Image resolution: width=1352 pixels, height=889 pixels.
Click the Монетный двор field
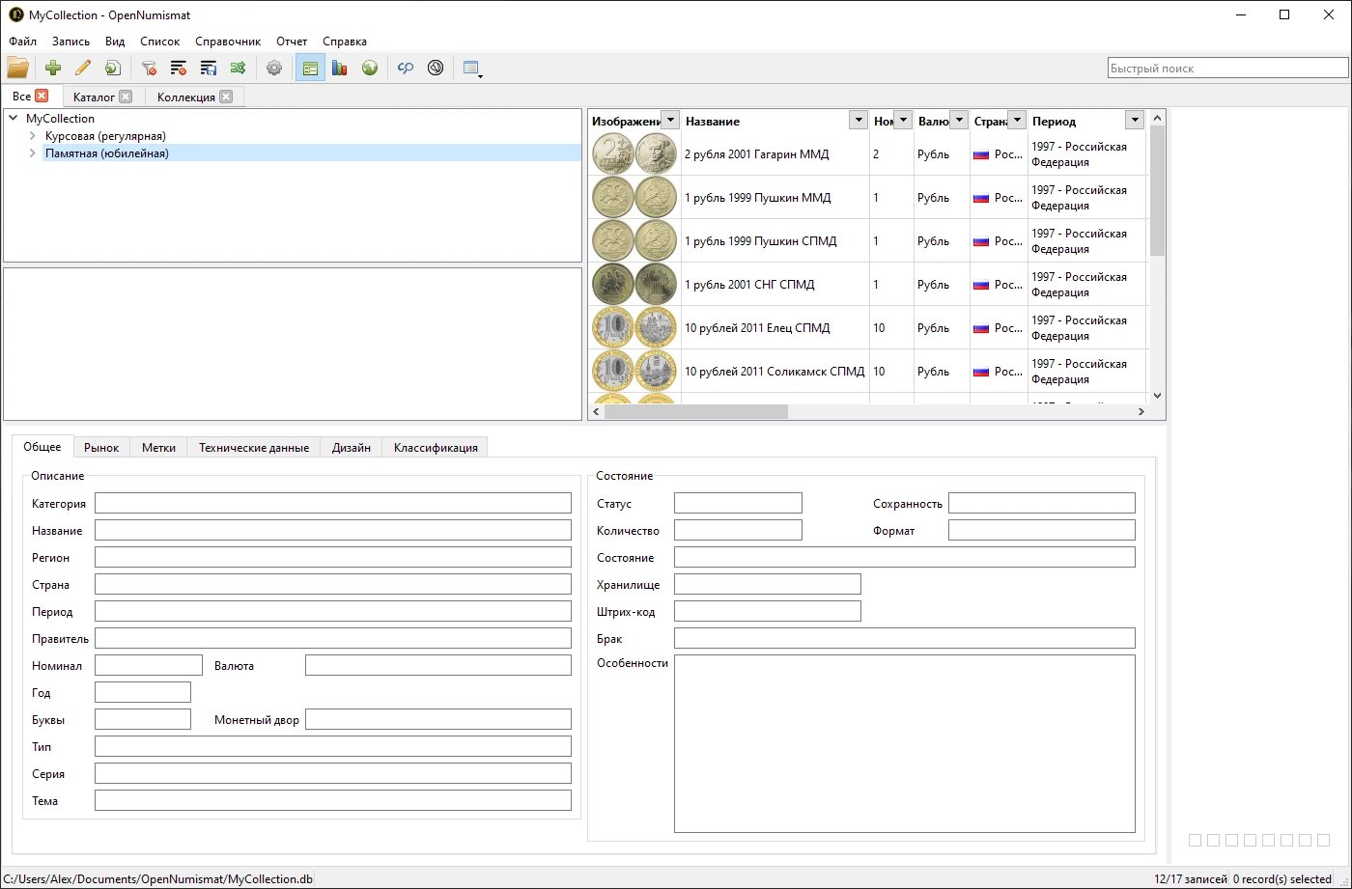[x=438, y=719]
